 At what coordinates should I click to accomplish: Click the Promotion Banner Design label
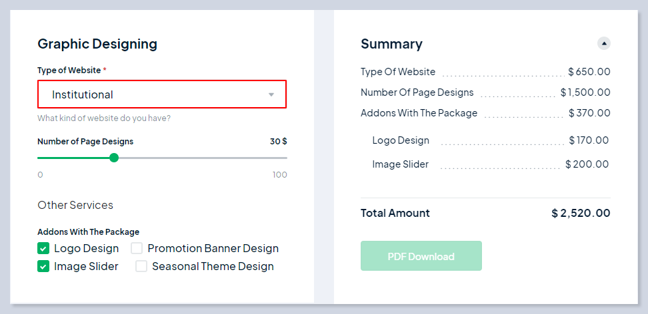coord(213,249)
